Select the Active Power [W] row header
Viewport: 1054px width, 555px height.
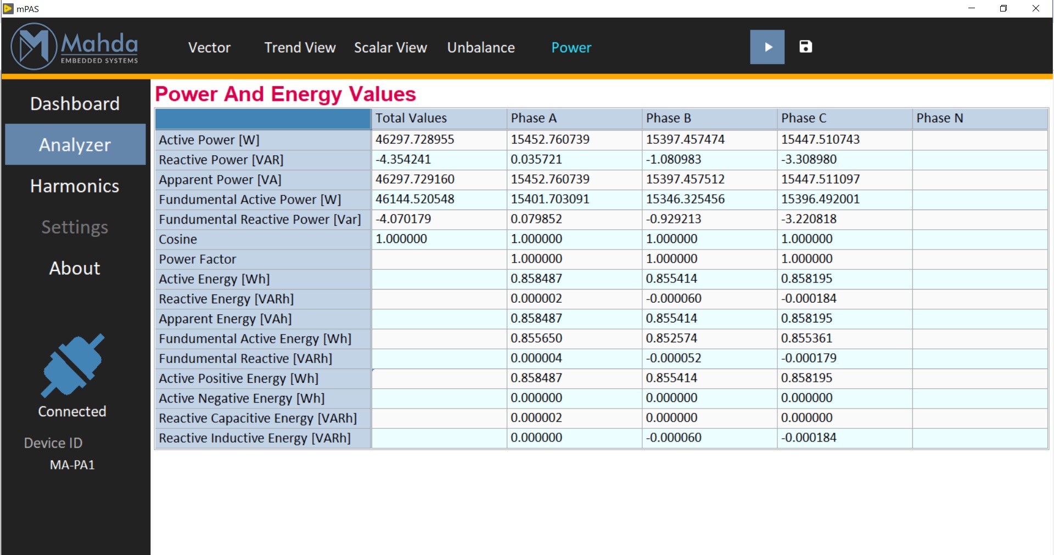pyautogui.click(x=263, y=140)
